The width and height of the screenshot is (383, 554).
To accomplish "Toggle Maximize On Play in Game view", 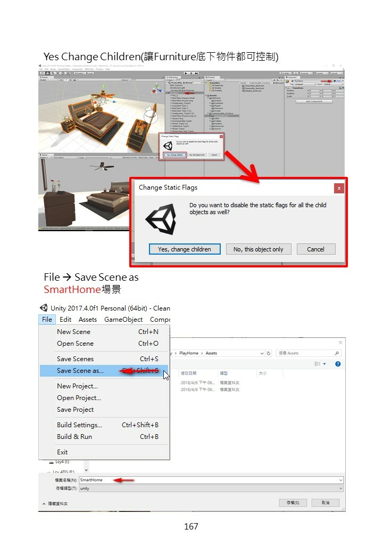I will pyautogui.click(x=129, y=158).
